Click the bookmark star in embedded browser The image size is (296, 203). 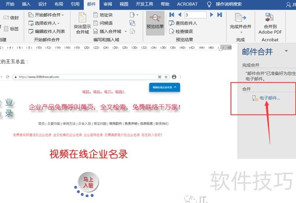pyautogui.click(x=166, y=77)
